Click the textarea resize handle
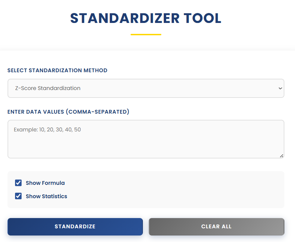The image size is (295, 242). point(282,156)
